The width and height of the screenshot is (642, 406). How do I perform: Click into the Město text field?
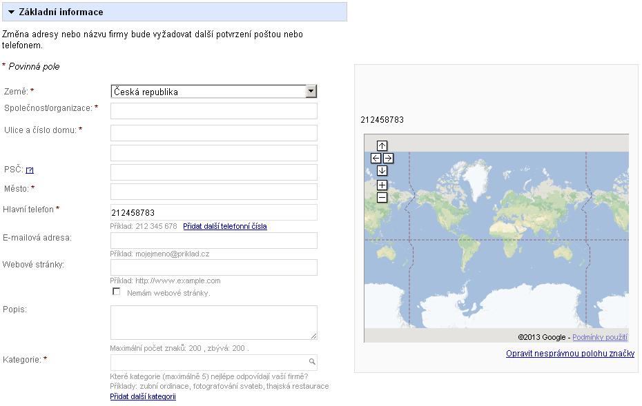(x=214, y=192)
